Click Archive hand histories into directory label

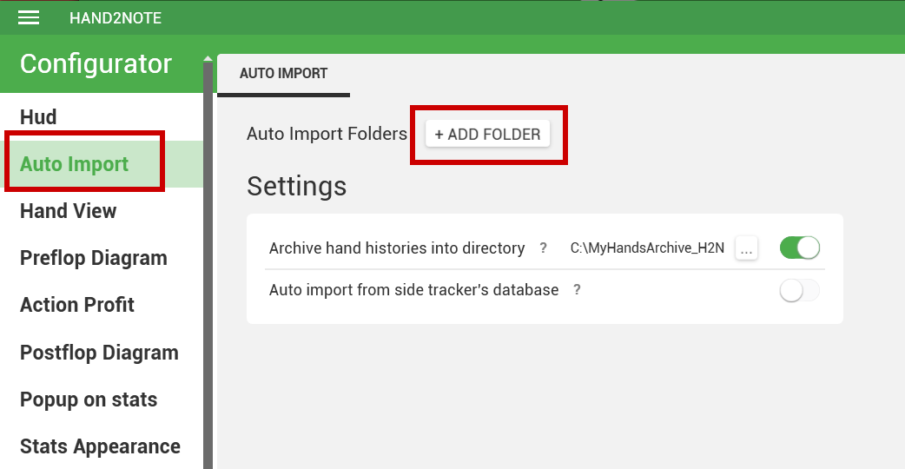click(397, 248)
